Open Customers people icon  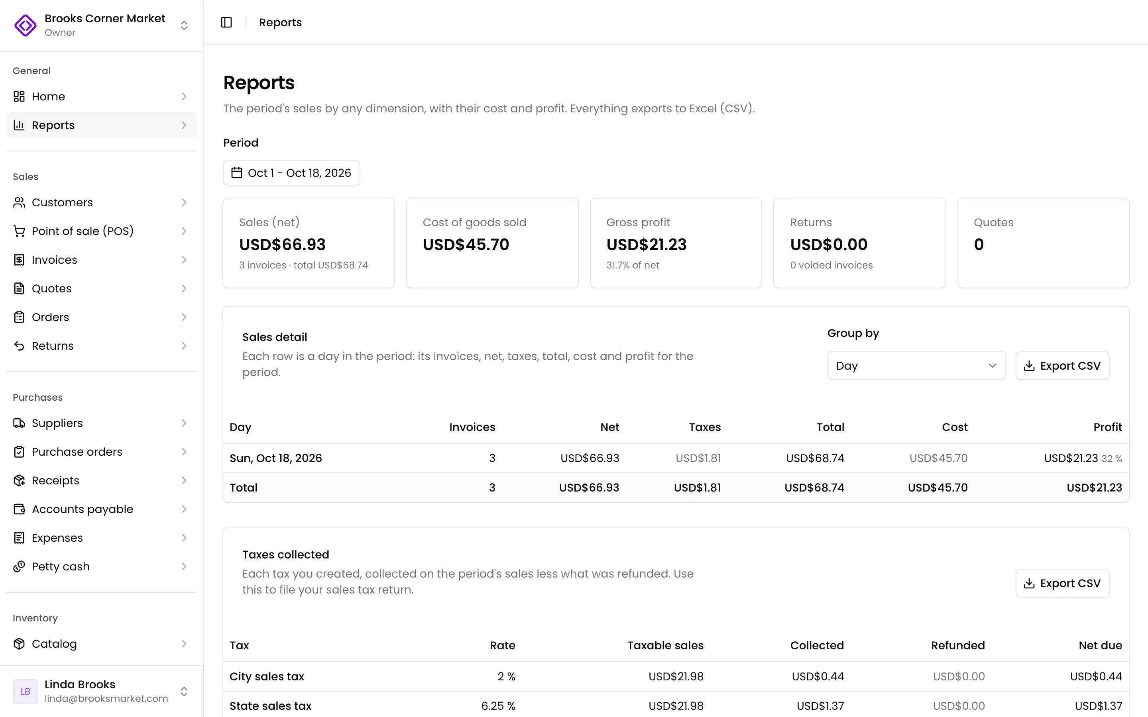[x=19, y=202]
